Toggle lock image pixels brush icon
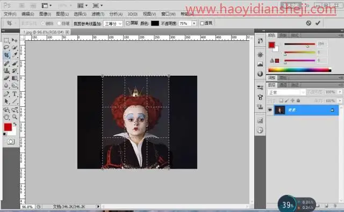The image size is (344, 212). click(286, 100)
